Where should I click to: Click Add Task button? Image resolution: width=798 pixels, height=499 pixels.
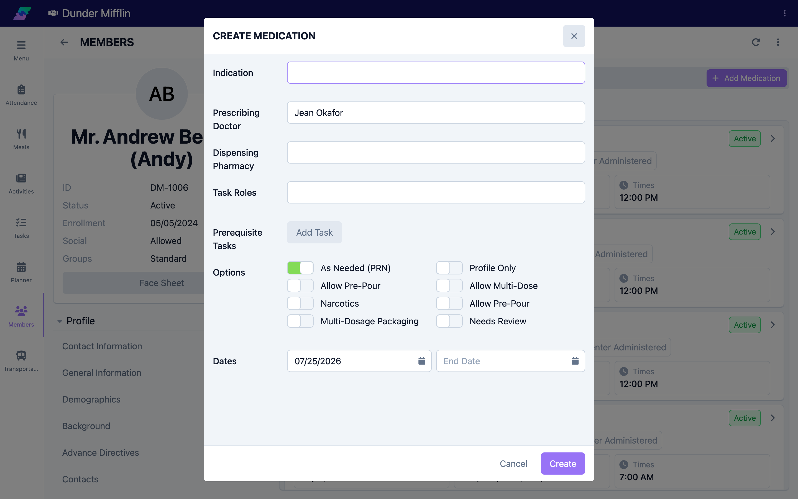(x=314, y=232)
